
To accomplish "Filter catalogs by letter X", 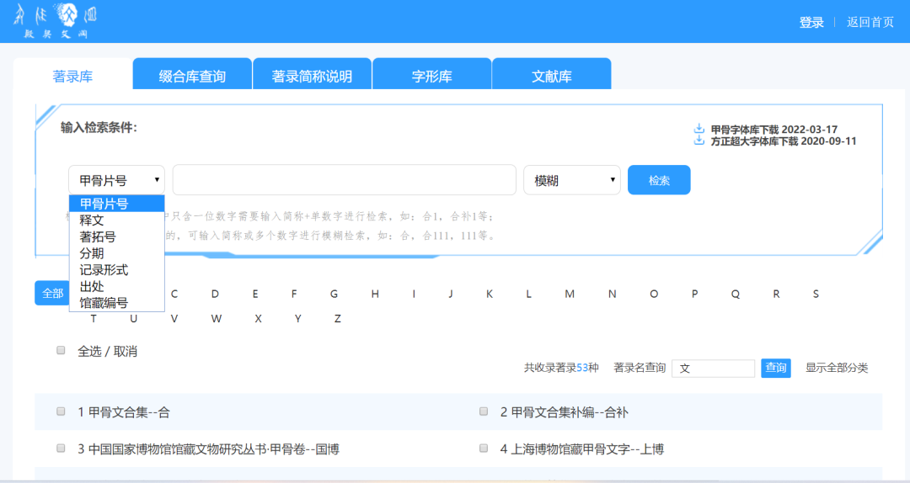I will click(x=259, y=318).
